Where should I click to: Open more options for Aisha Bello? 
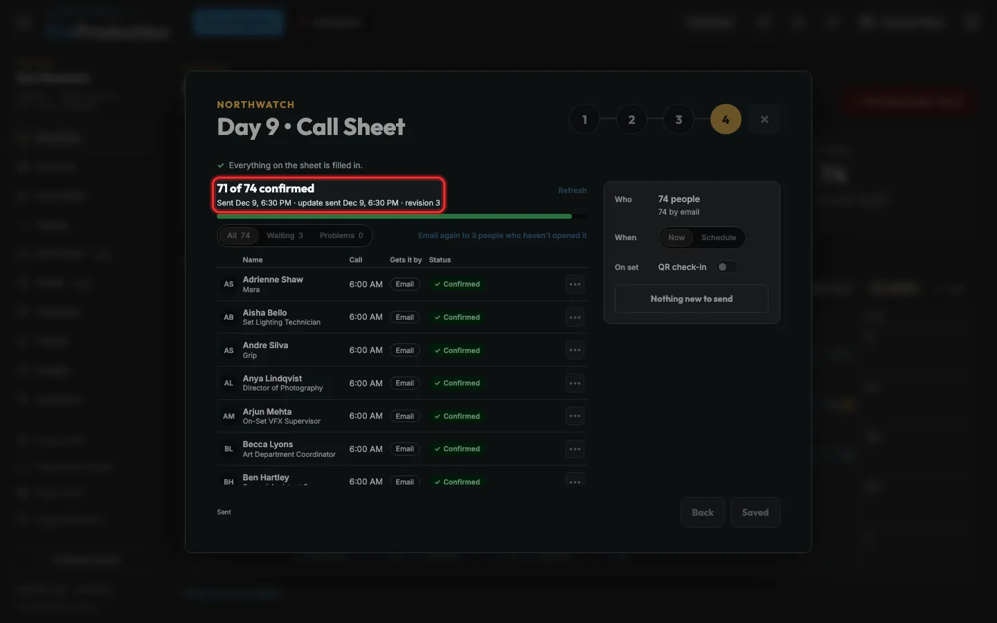click(x=575, y=318)
